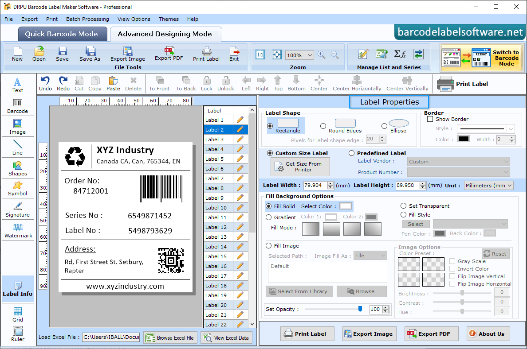Select the Text tool in sidebar
Screen dimensions: 527x349
coord(17,85)
